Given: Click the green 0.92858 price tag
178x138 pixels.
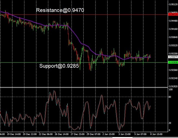Looking at the screenshot, I should [x=173, y=62].
